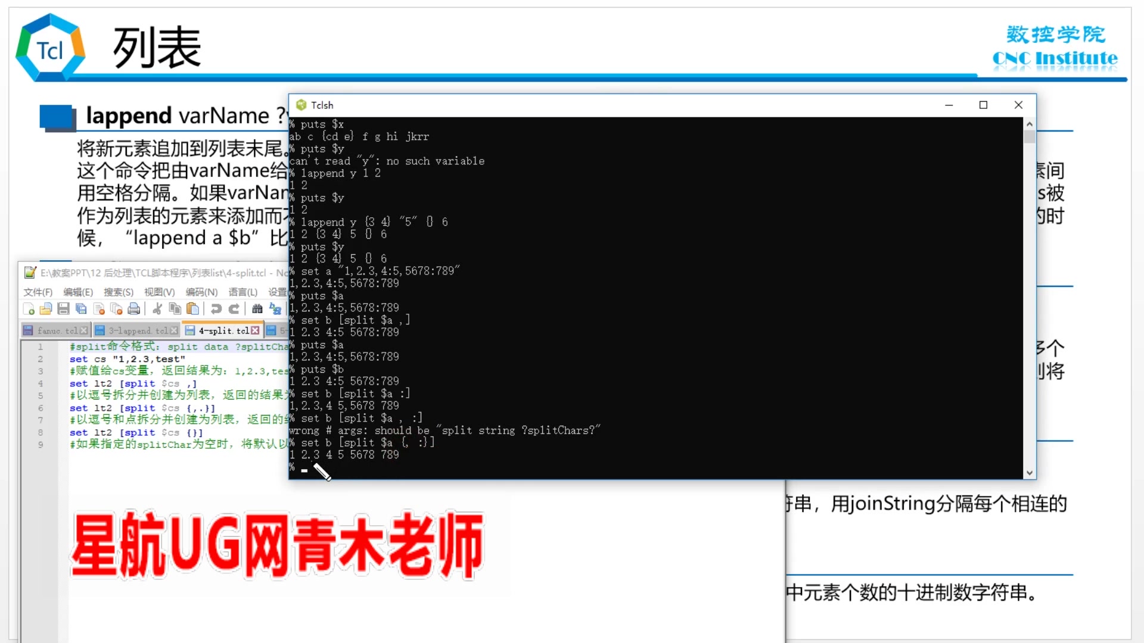Click the Find binoculars icon
The height and width of the screenshot is (643, 1144).
pyautogui.click(x=257, y=308)
